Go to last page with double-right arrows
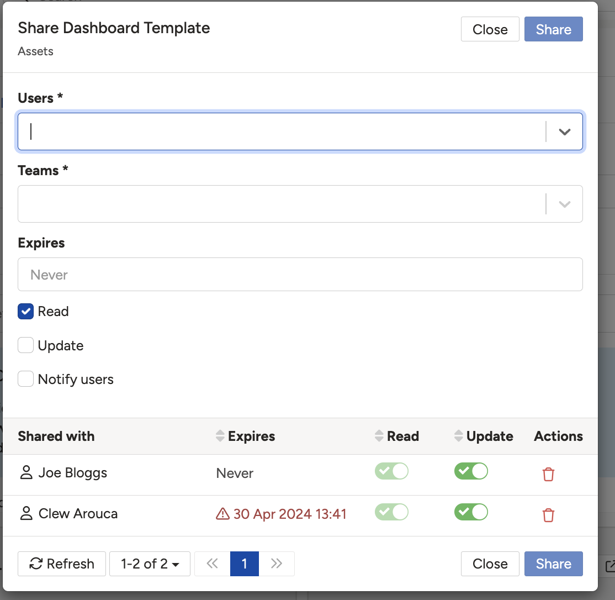This screenshot has height=600, width=615. (x=277, y=564)
